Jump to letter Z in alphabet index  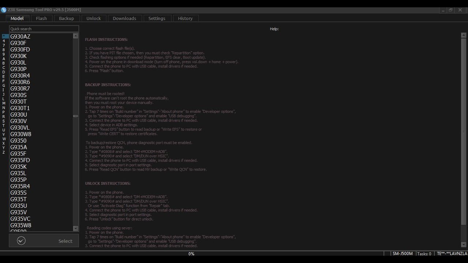point(4,152)
